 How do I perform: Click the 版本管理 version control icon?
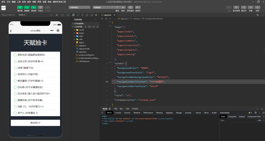[236, 7]
